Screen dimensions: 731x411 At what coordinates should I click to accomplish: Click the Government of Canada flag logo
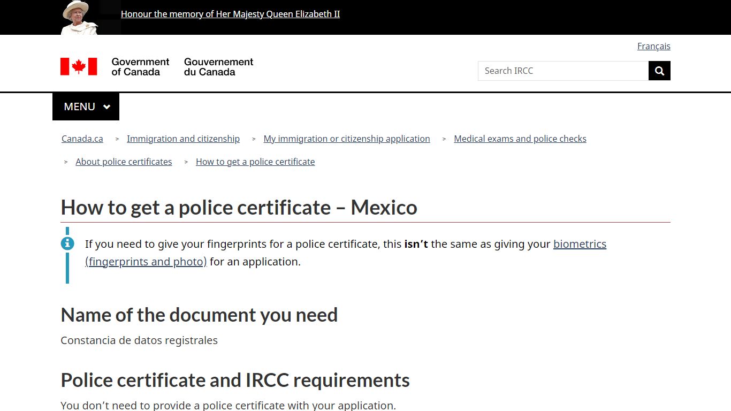pos(79,67)
